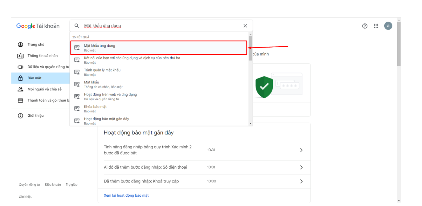Click 'Xem lại hoạt động bảo mật' link
This screenshot has height=206, width=422.
click(126, 196)
